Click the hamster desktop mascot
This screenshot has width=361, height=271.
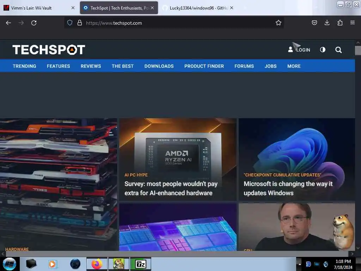click(x=343, y=231)
